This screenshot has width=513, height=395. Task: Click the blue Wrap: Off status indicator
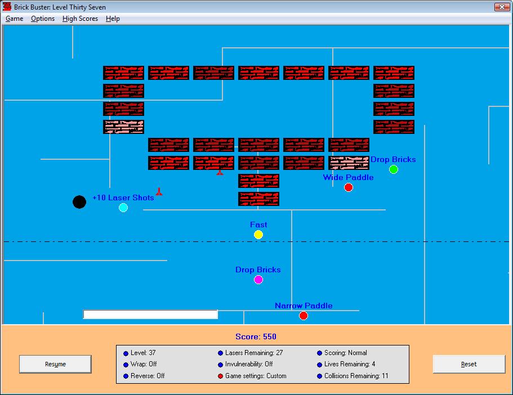(126, 365)
